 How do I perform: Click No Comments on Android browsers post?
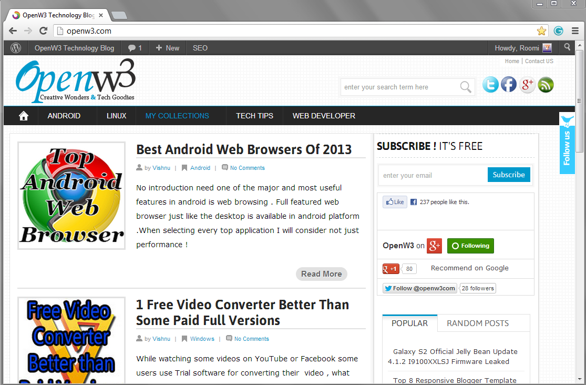click(x=248, y=168)
